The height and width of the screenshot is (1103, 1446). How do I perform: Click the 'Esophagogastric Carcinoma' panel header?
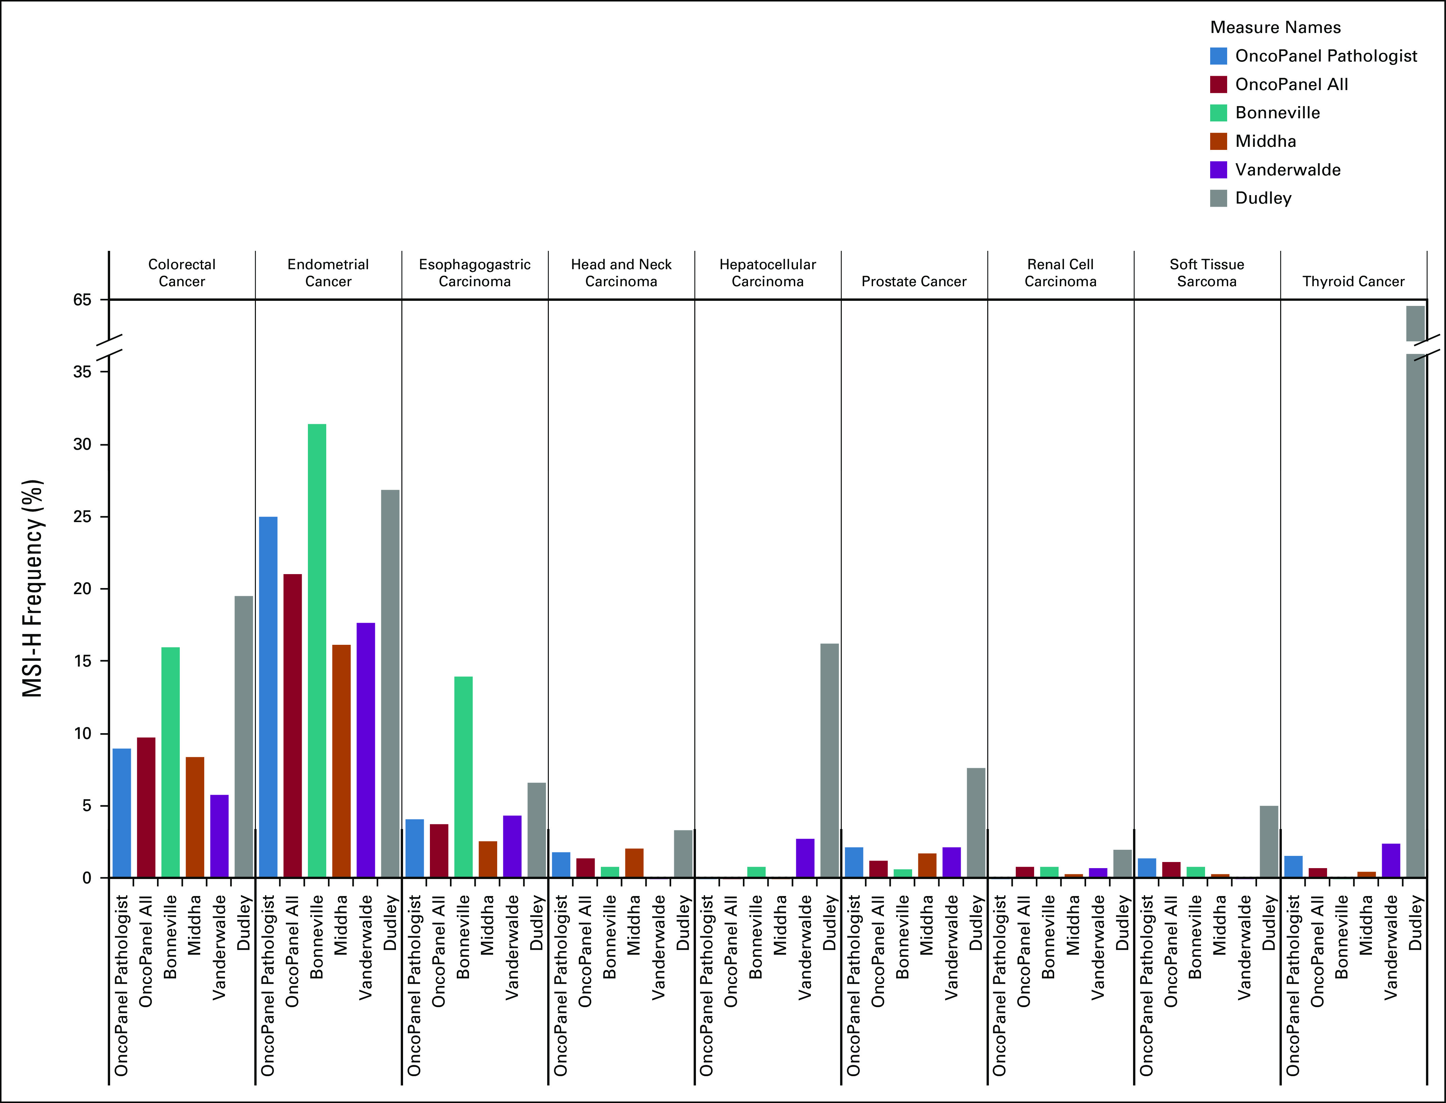click(474, 273)
